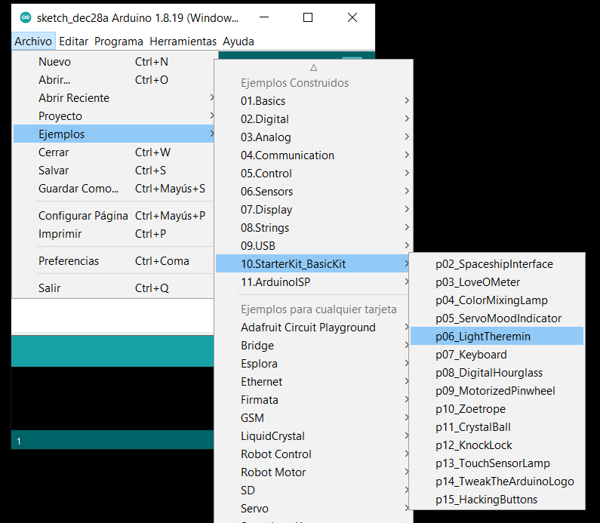600x523 pixels.
Task: Click the Arduino logo icon in title bar
Action: (25, 17)
